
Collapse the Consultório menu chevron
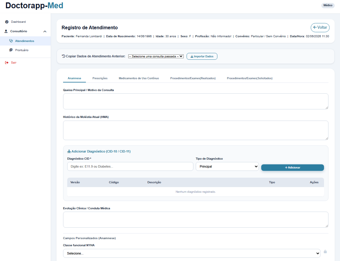[x=45, y=31]
